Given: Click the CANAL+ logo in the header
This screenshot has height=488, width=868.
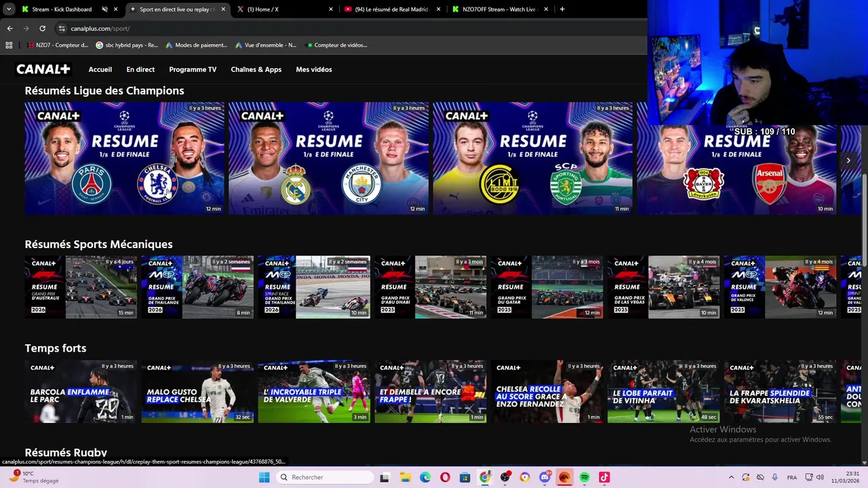Looking at the screenshot, I should tap(43, 69).
